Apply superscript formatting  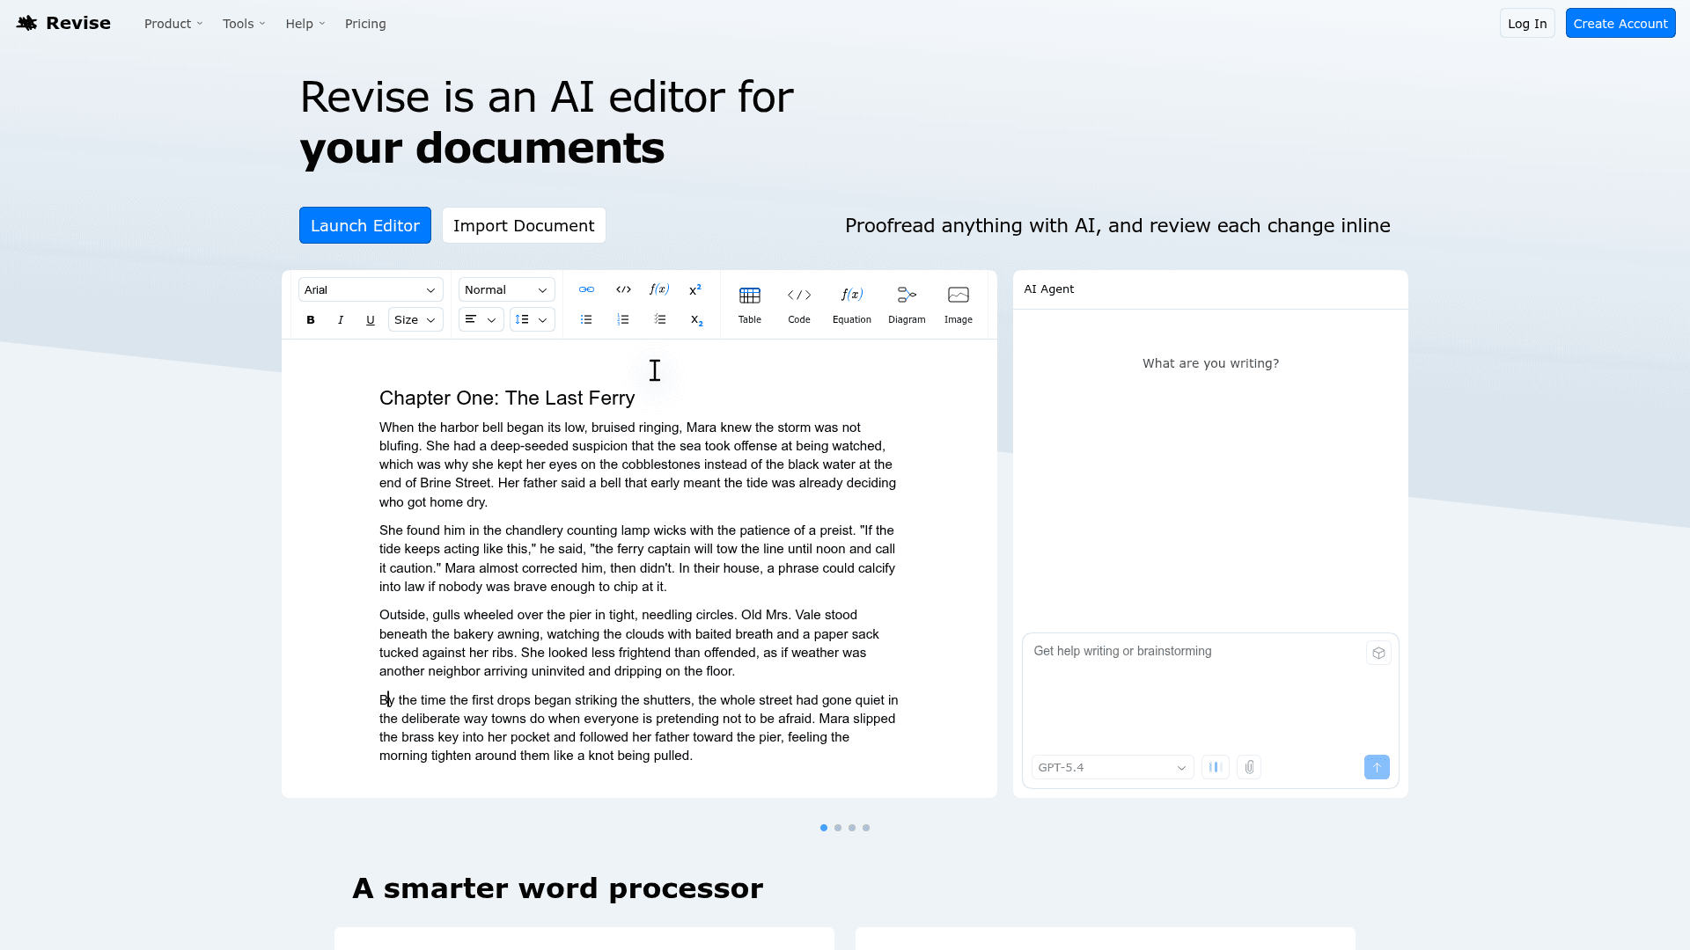(x=695, y=289)
